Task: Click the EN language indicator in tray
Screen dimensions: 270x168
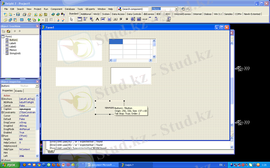Action: pos(221,165)
